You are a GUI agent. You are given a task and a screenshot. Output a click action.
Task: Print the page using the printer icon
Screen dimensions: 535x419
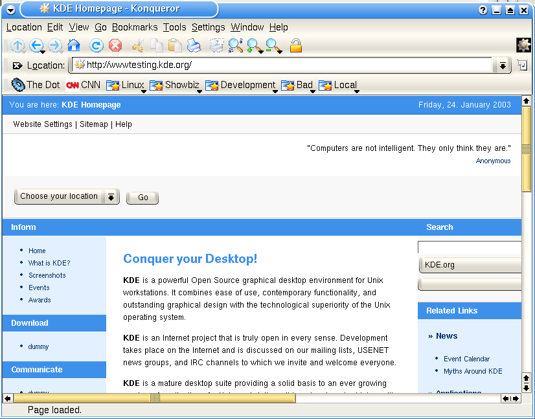pos(194,46)
